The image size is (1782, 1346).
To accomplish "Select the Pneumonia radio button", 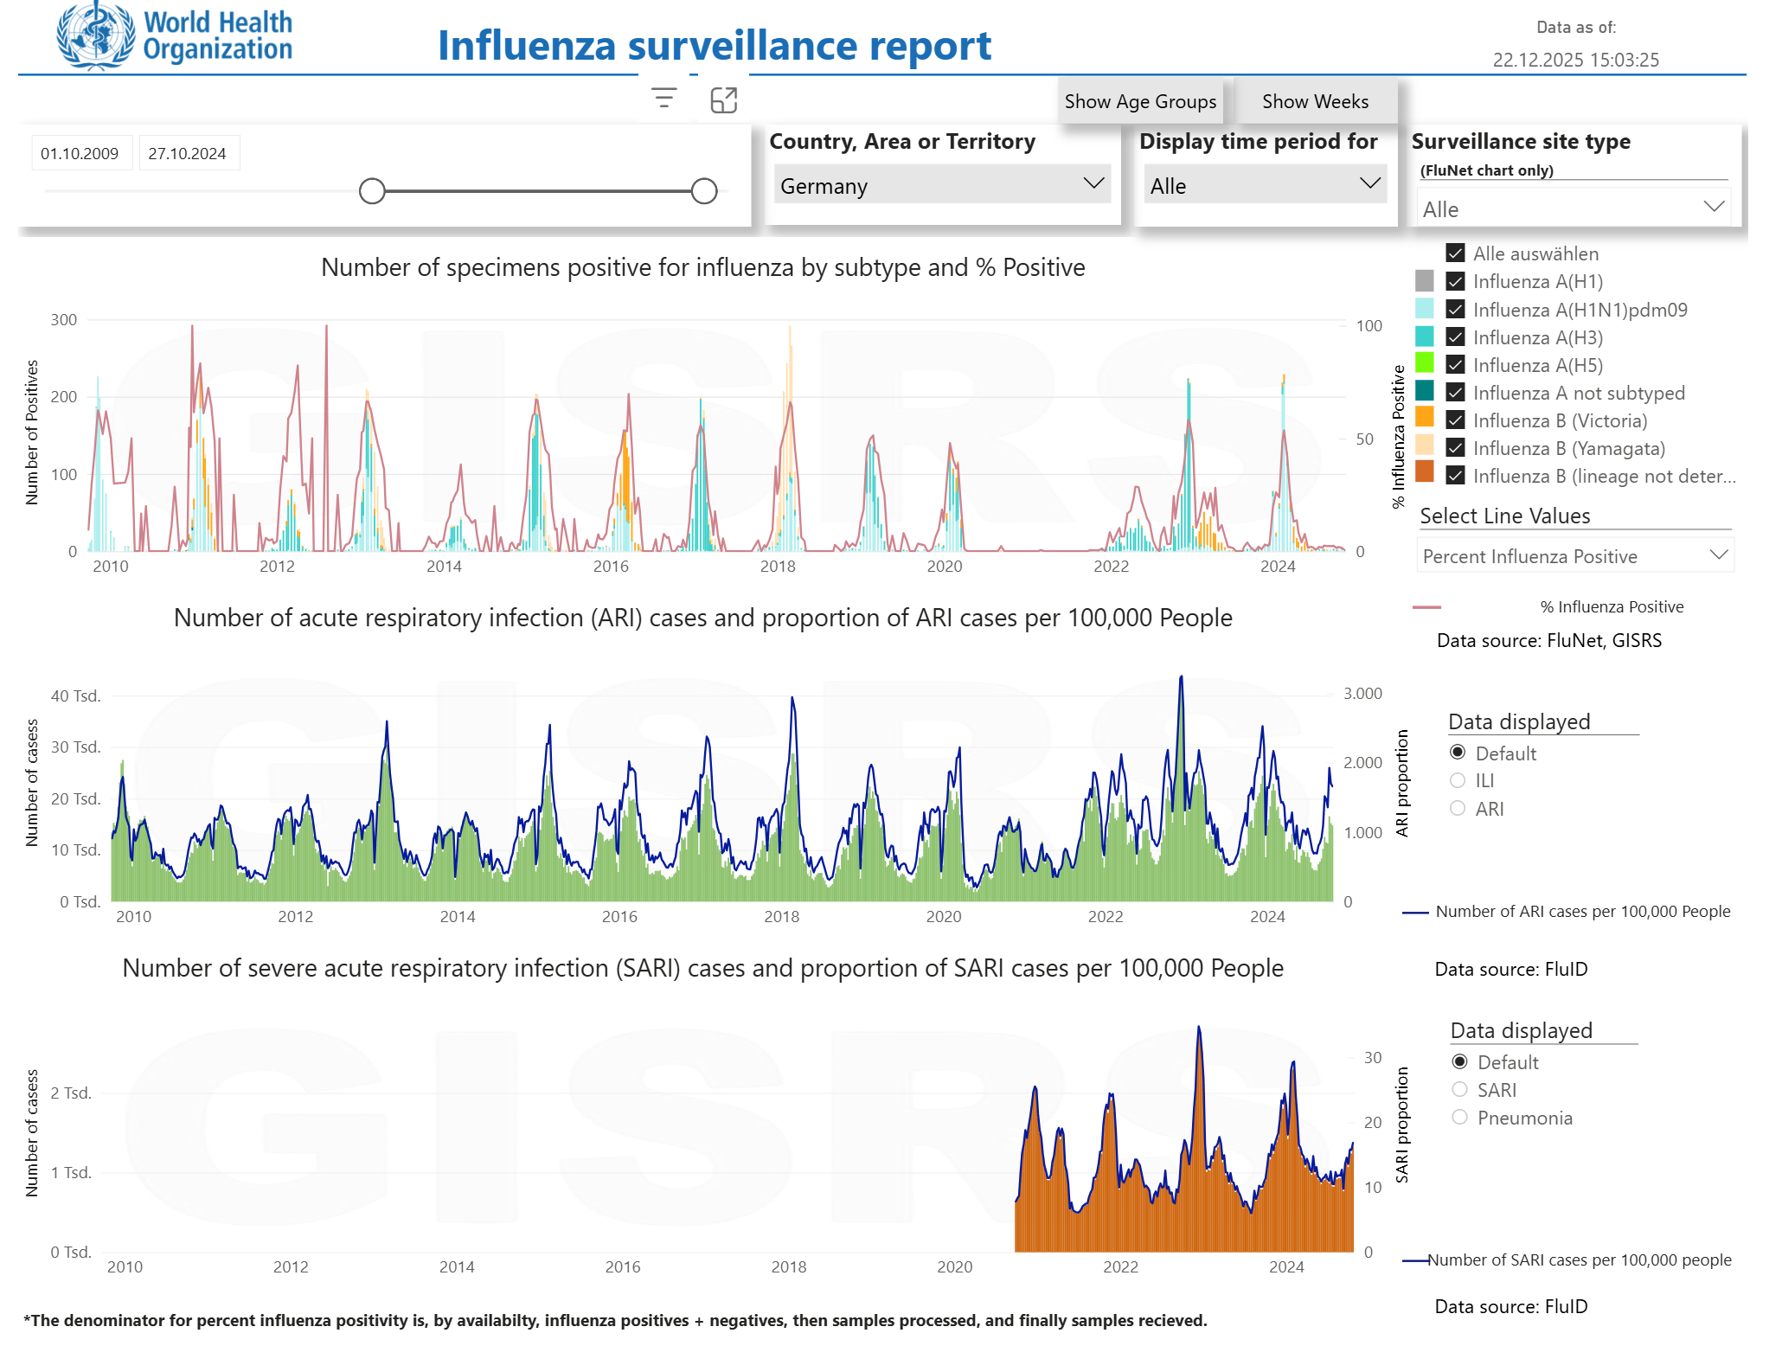I will 1459,1118.
